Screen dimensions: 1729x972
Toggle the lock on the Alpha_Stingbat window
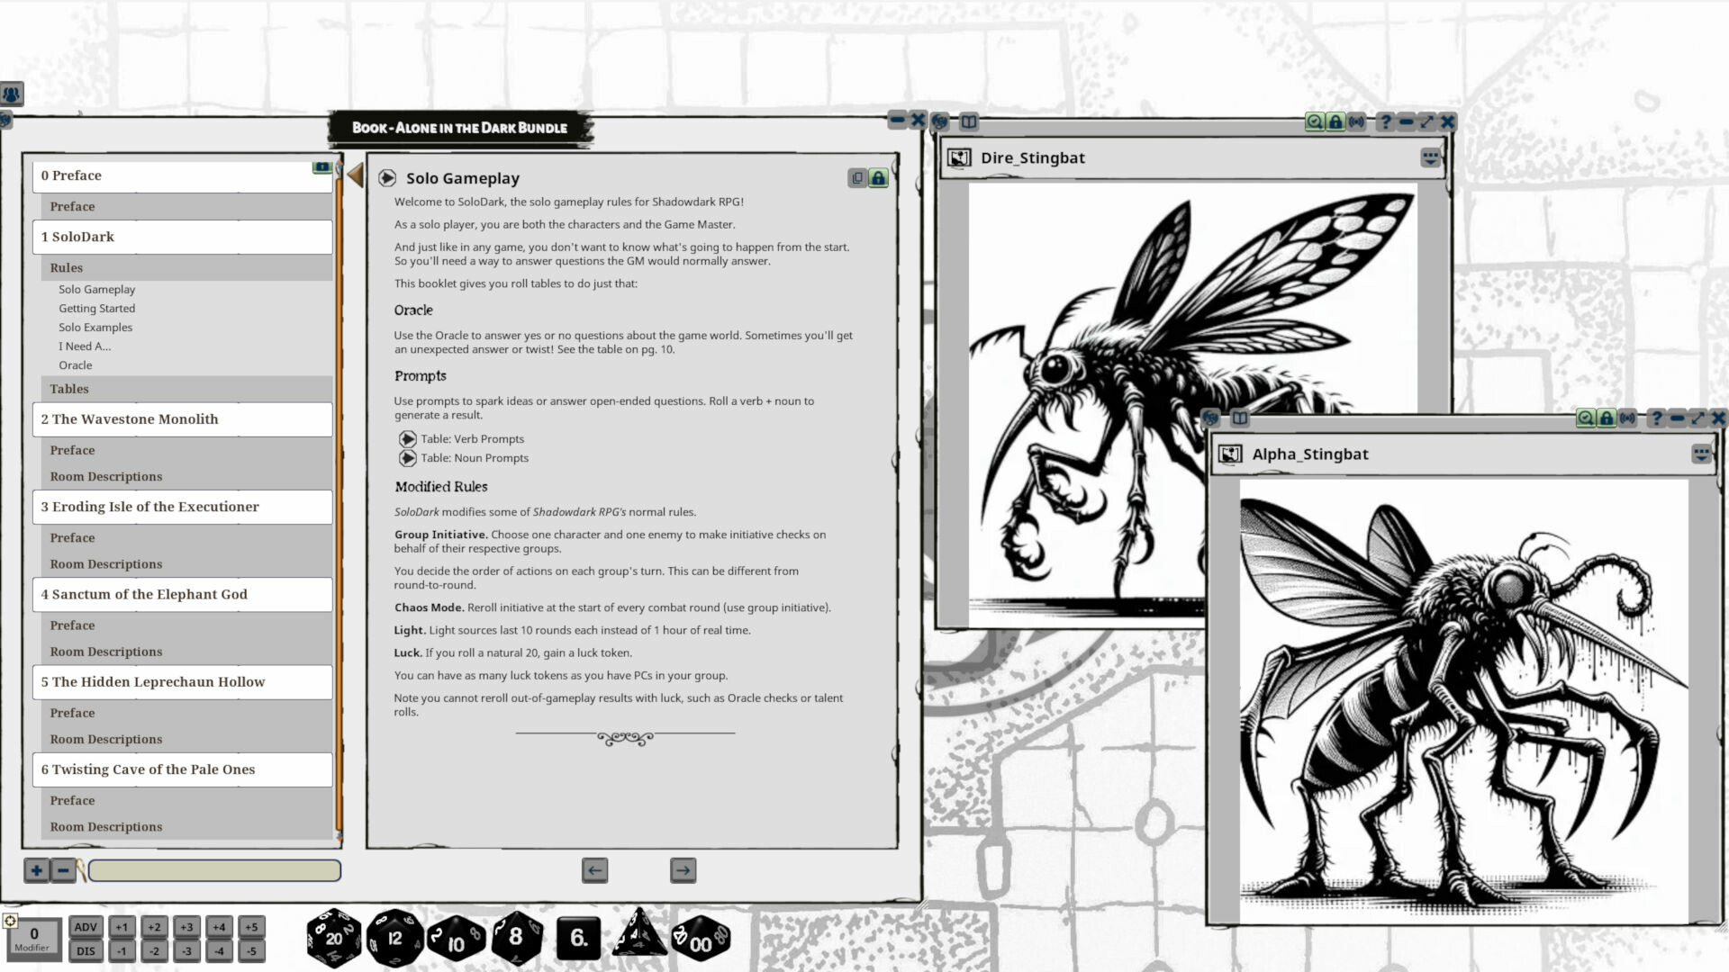click(1607, 418)
